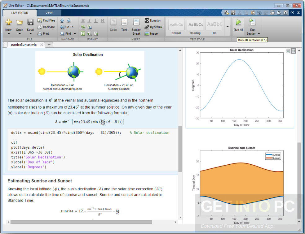This screenshot has width=305, height=234.
Task: Switch to the LIVE EDITOR tab
Action: point(20,13)
